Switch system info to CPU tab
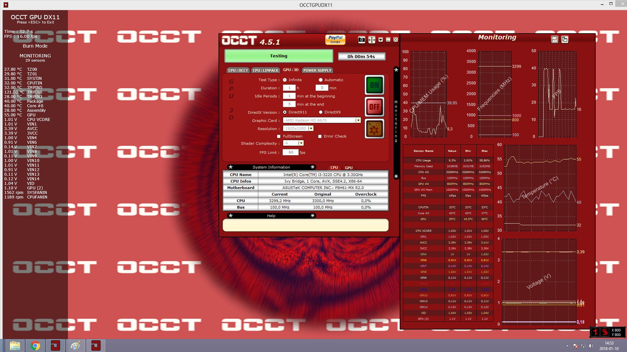 coord(334,168)
